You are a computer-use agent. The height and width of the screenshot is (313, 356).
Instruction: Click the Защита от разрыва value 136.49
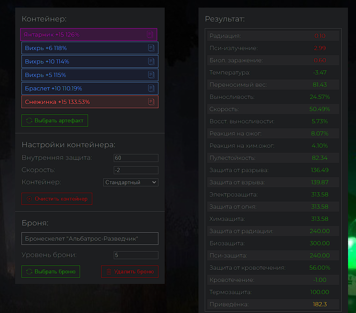pyautogui.click(x=320, y=170)
